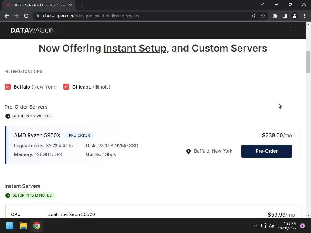View site information lock icon
Screen dimensions: 311x233
pos(38,16)
